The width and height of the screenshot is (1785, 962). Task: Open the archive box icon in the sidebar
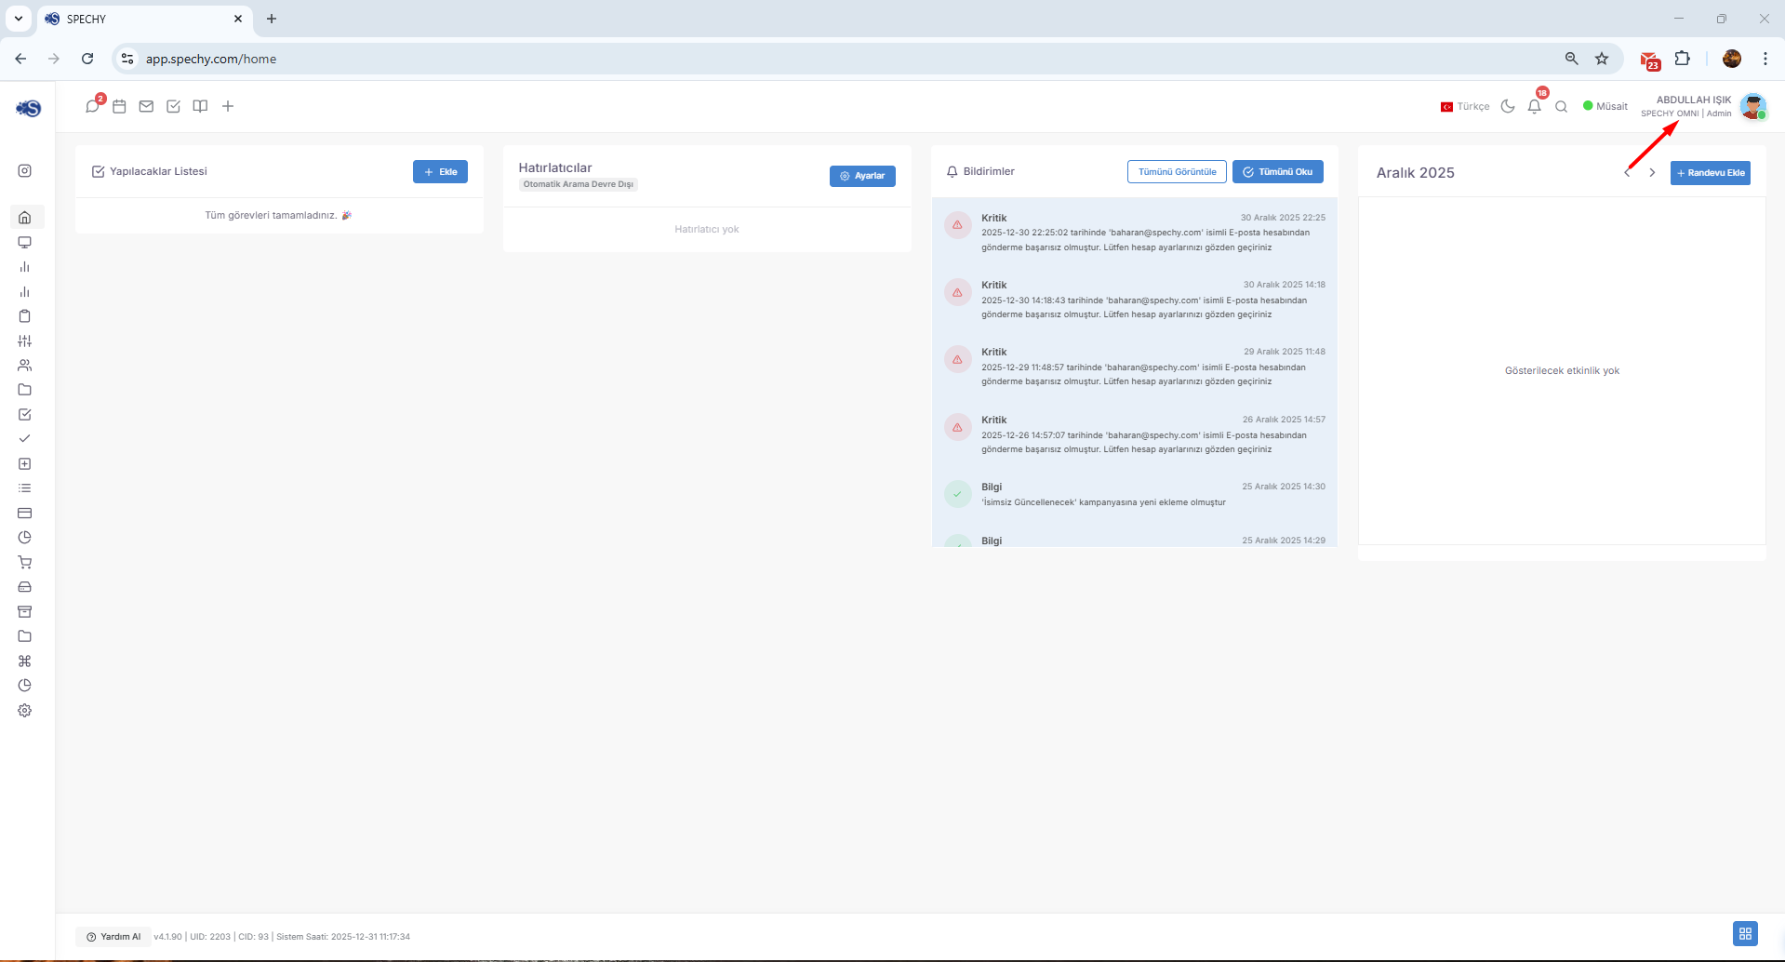tap(25, 611)
